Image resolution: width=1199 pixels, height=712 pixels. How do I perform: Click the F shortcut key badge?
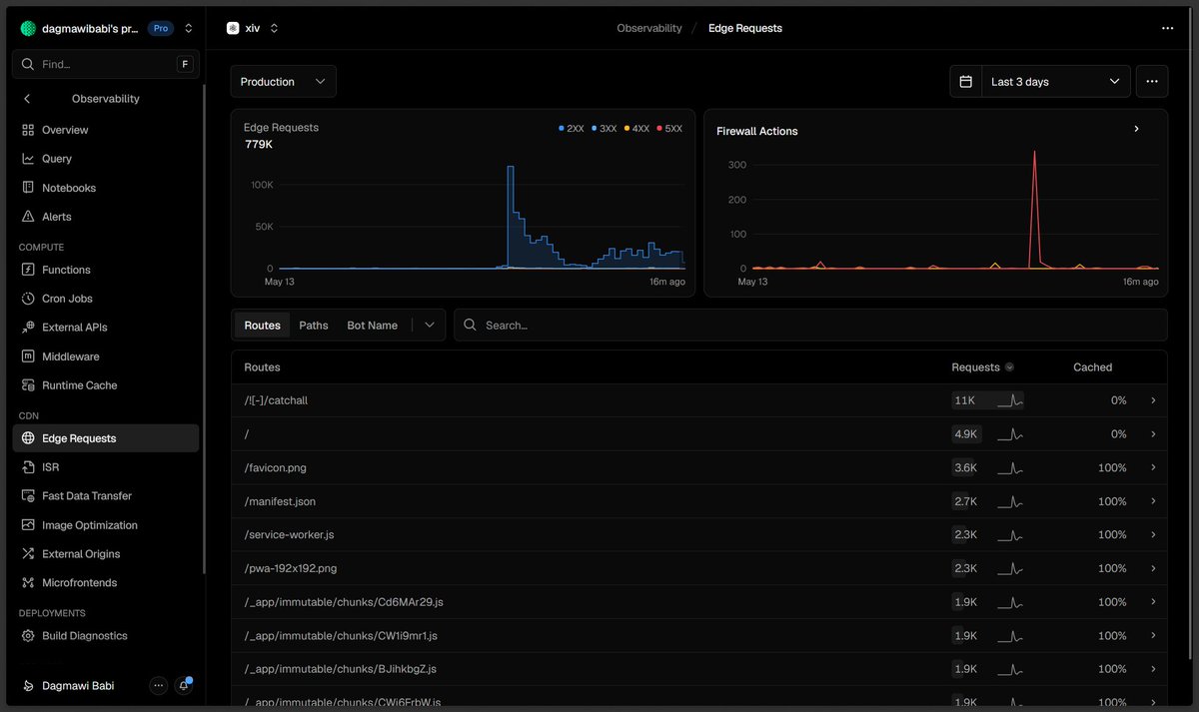tap(184, 64)
